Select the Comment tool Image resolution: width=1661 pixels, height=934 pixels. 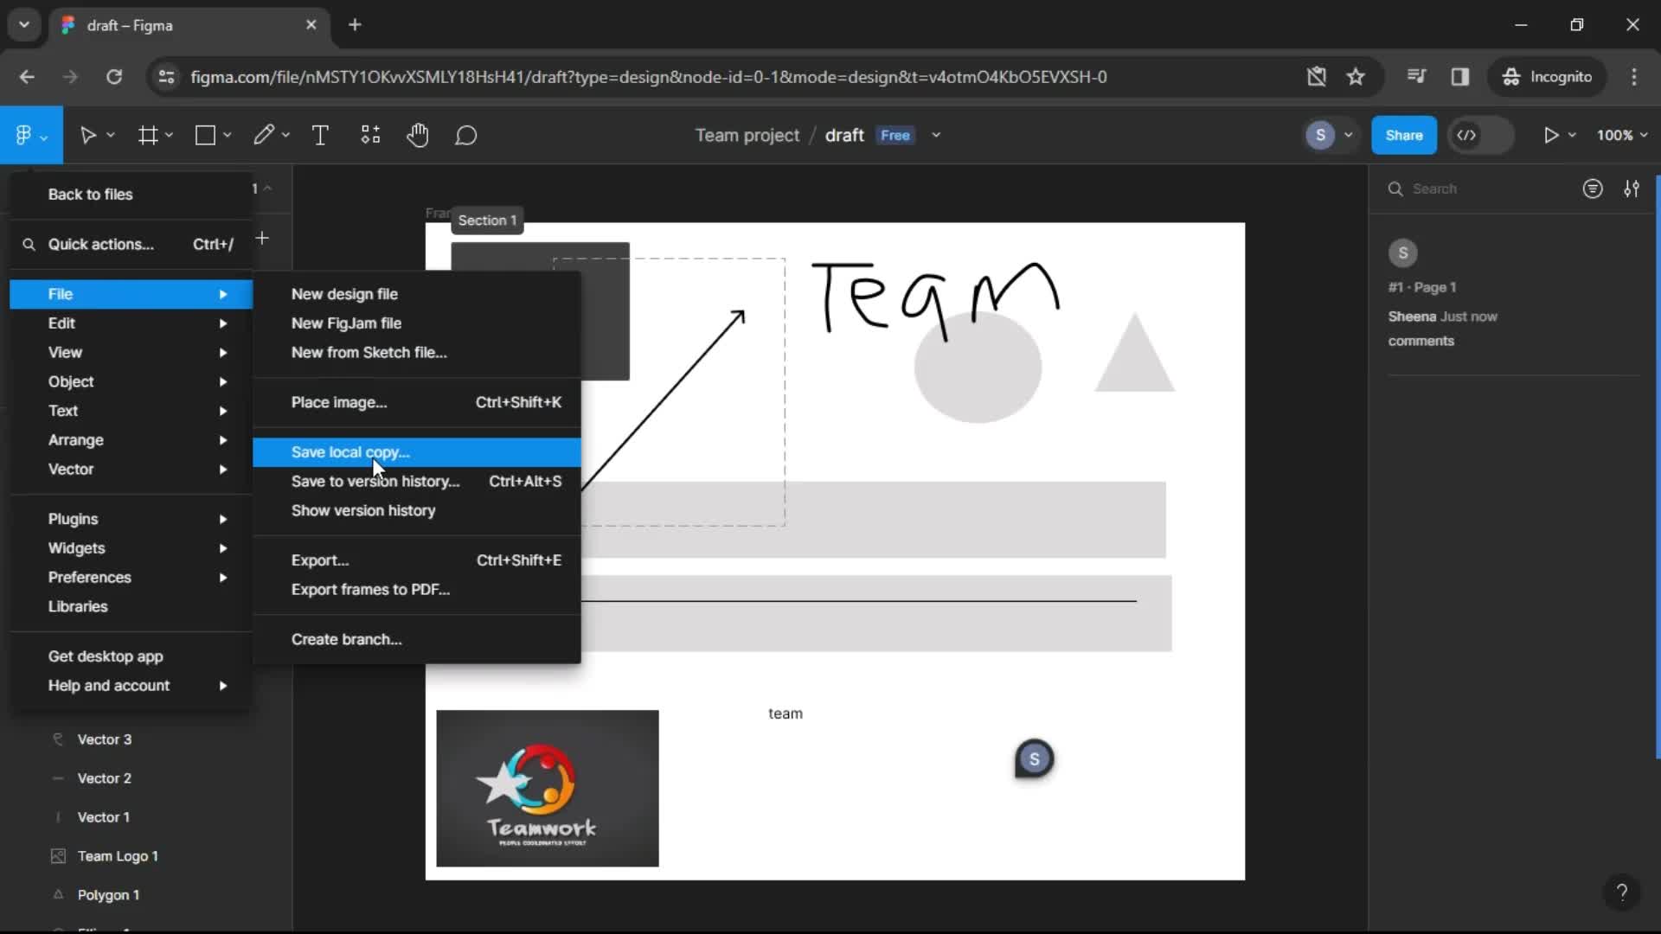[466, 135]
